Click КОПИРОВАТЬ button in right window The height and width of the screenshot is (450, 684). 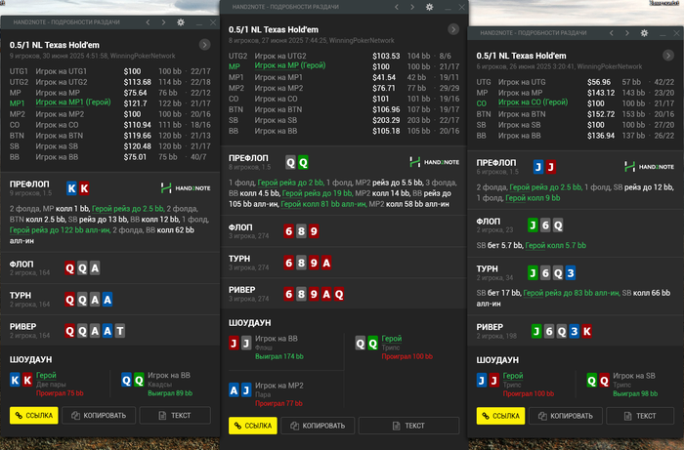tap(566, 416)
